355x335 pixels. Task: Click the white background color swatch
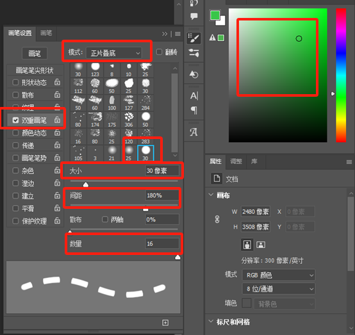222,22
